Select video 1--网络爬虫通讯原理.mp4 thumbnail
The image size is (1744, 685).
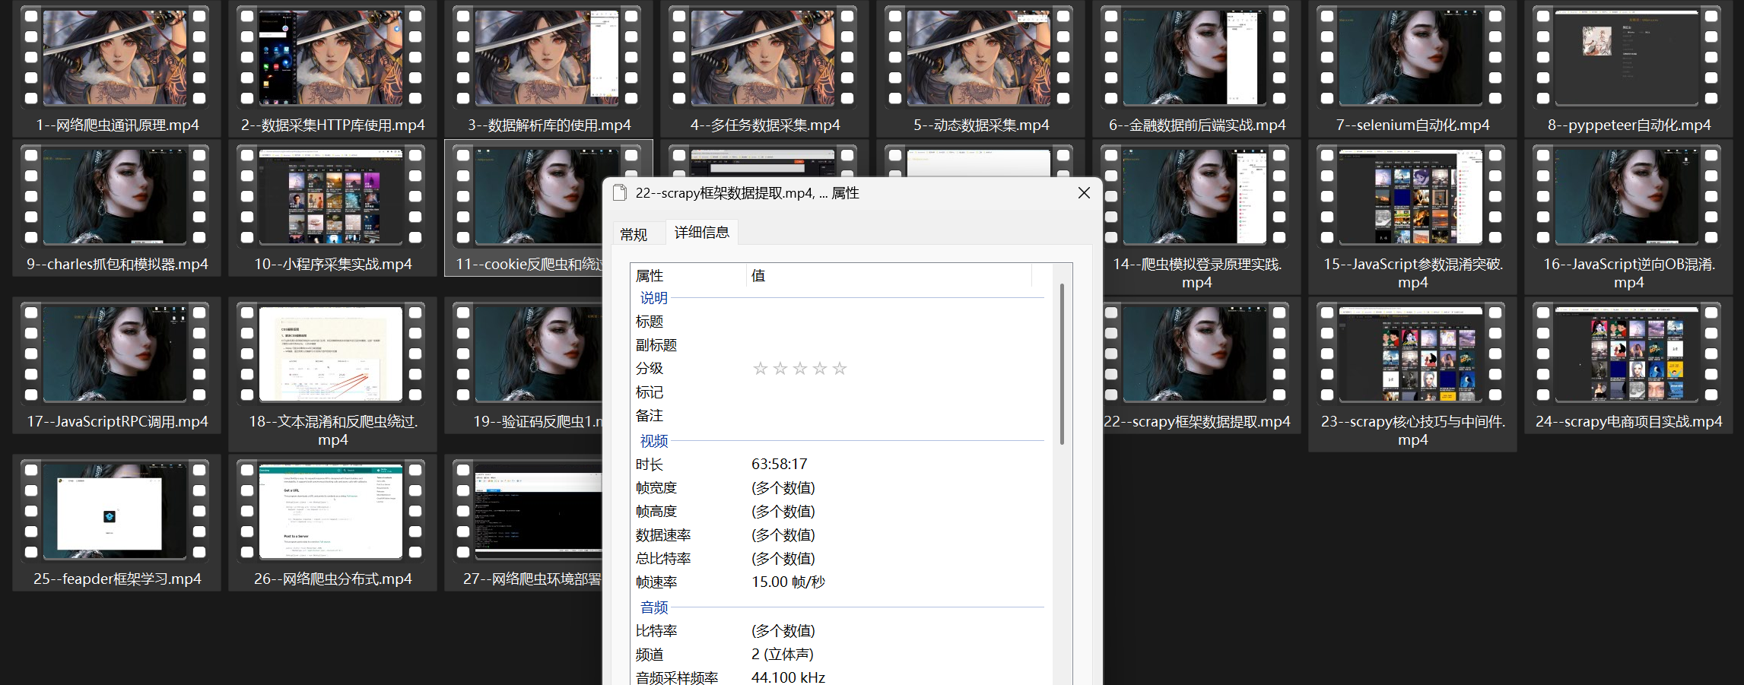tap(115, 57)
